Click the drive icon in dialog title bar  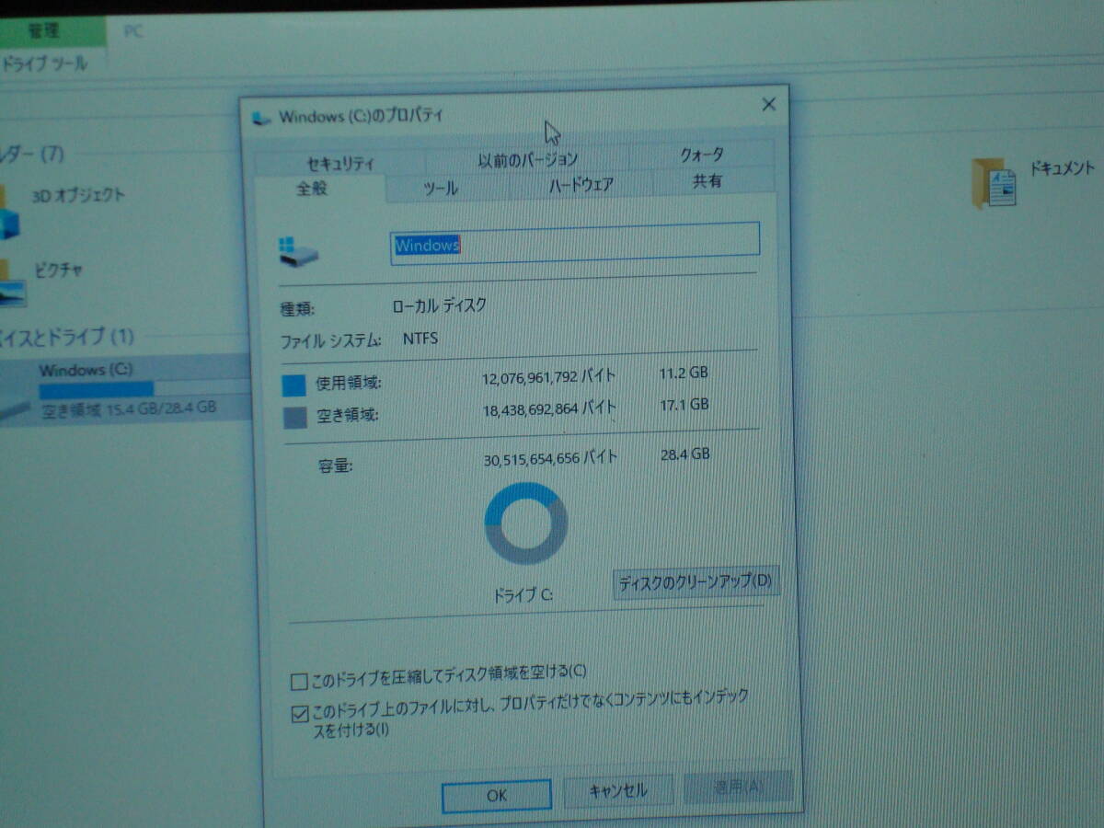pos(262,118)
